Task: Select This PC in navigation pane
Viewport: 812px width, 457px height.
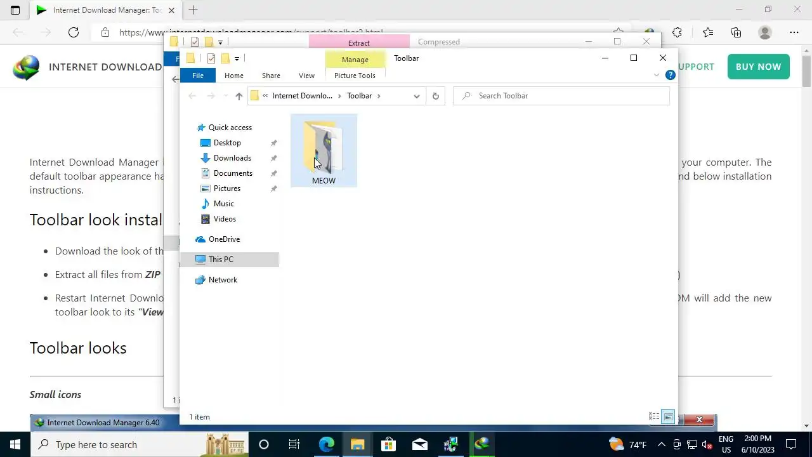Action: (x=230, y=260)
